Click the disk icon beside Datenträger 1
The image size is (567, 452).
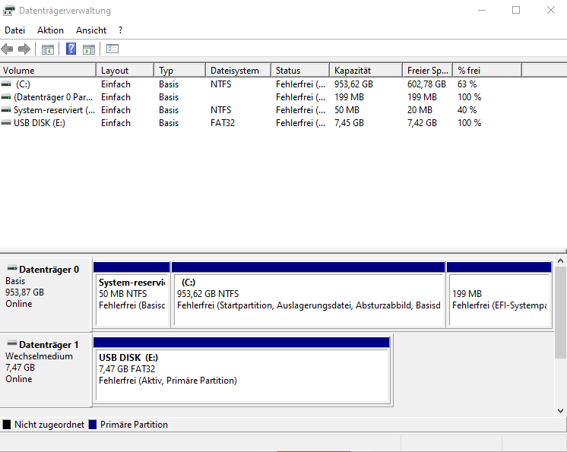[x=12, y=343]
